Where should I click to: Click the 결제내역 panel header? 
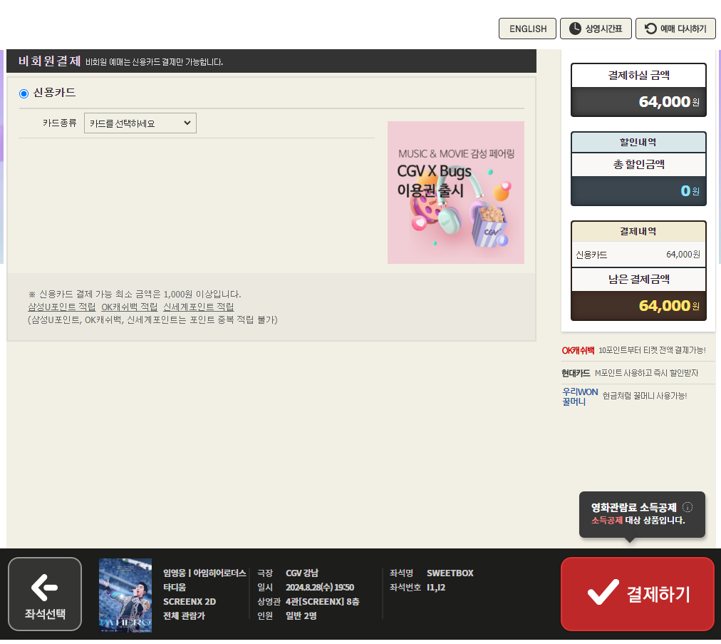coord(638,232)
